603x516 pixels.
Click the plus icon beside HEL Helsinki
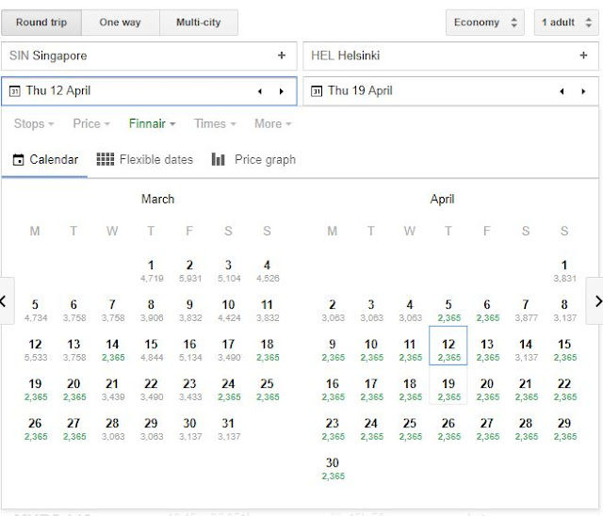[x=583, y=56]
